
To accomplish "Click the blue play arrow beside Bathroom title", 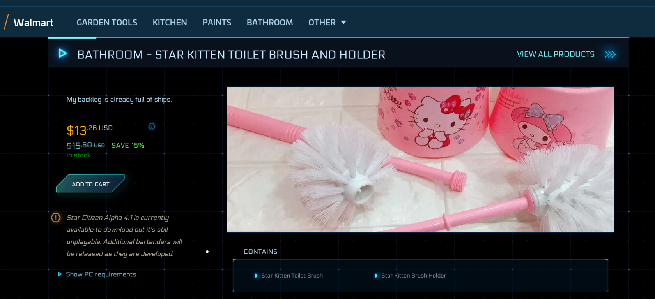I will (63, 53).
